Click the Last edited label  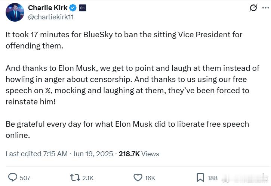click(22, 154)
